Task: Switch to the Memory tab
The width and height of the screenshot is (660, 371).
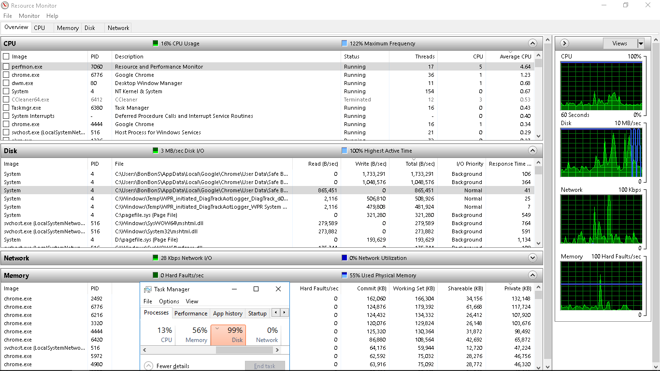Action: coord(68,28)
